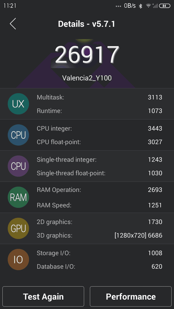This screenshot has width=174, height=309.
Task: Select the Multitask score row
Action: coord(100,97)
